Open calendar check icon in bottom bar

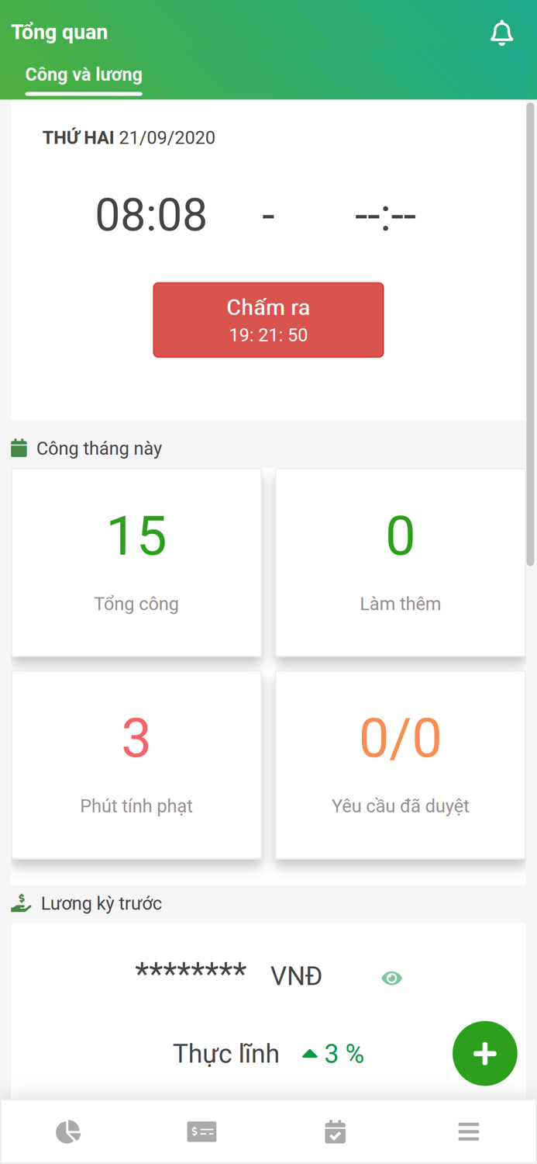tap(335, 1131)
